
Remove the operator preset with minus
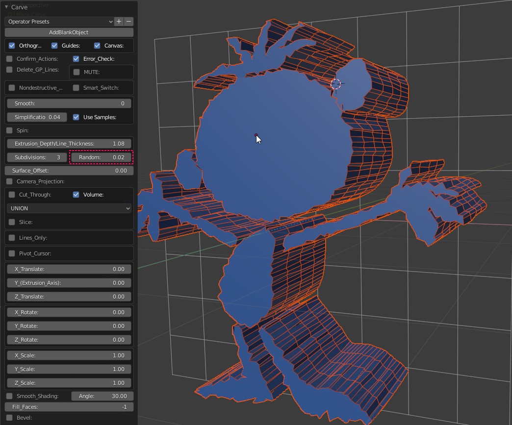[128, 22]
